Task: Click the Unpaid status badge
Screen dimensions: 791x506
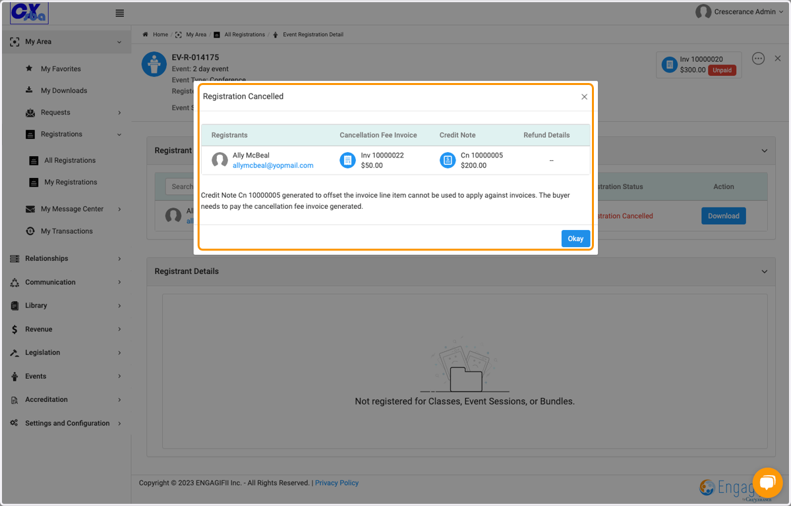Action: click(722, 70)
